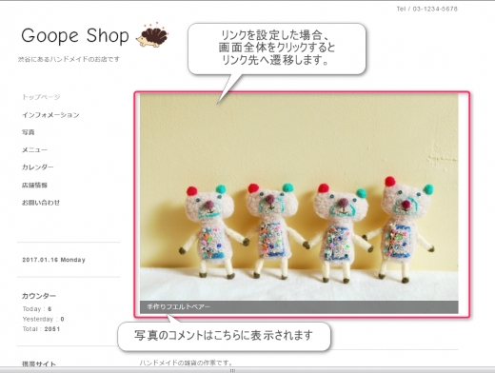Open the トップページ menu item
This screenshot has width=495, height=373.
pos(41,97)
